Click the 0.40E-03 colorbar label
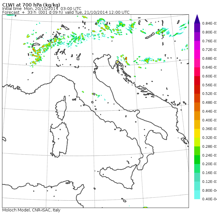Image resolution: width=217 pixels, height=214 pixels. pos(210,120)
